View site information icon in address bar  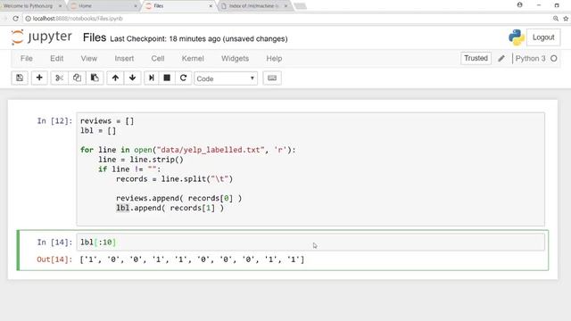click(x=28, y=18)
